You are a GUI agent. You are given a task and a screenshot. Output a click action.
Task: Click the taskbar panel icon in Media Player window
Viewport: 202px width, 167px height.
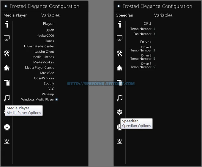click(7, 82)
